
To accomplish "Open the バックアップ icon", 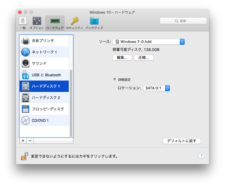I will pyautogui.click(x=94, y=21).
